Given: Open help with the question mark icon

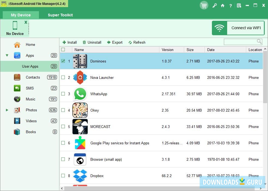Looking at the screenshot, I should 231,6.
